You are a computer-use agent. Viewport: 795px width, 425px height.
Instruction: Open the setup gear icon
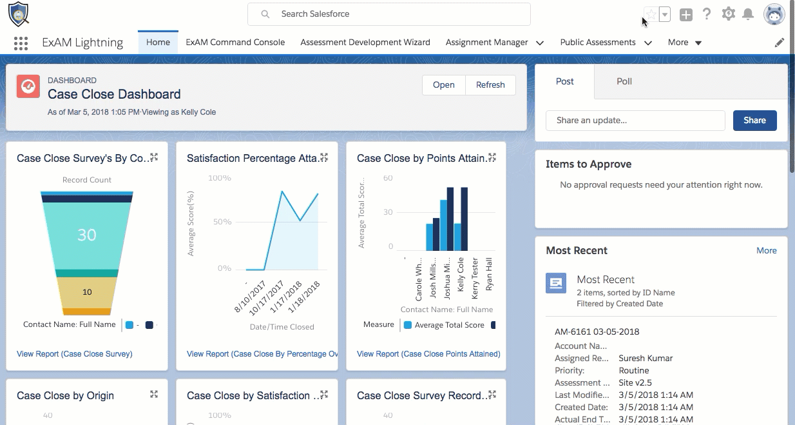pos(728,14)
